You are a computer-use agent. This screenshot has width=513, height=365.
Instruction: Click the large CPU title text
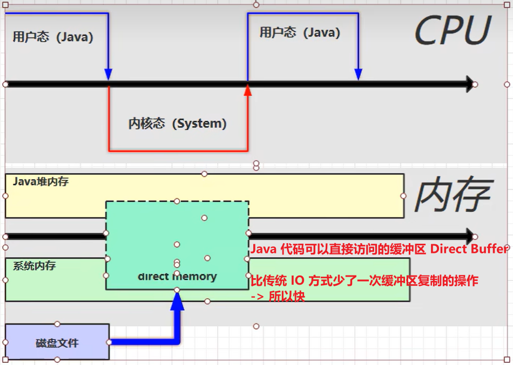453,30
